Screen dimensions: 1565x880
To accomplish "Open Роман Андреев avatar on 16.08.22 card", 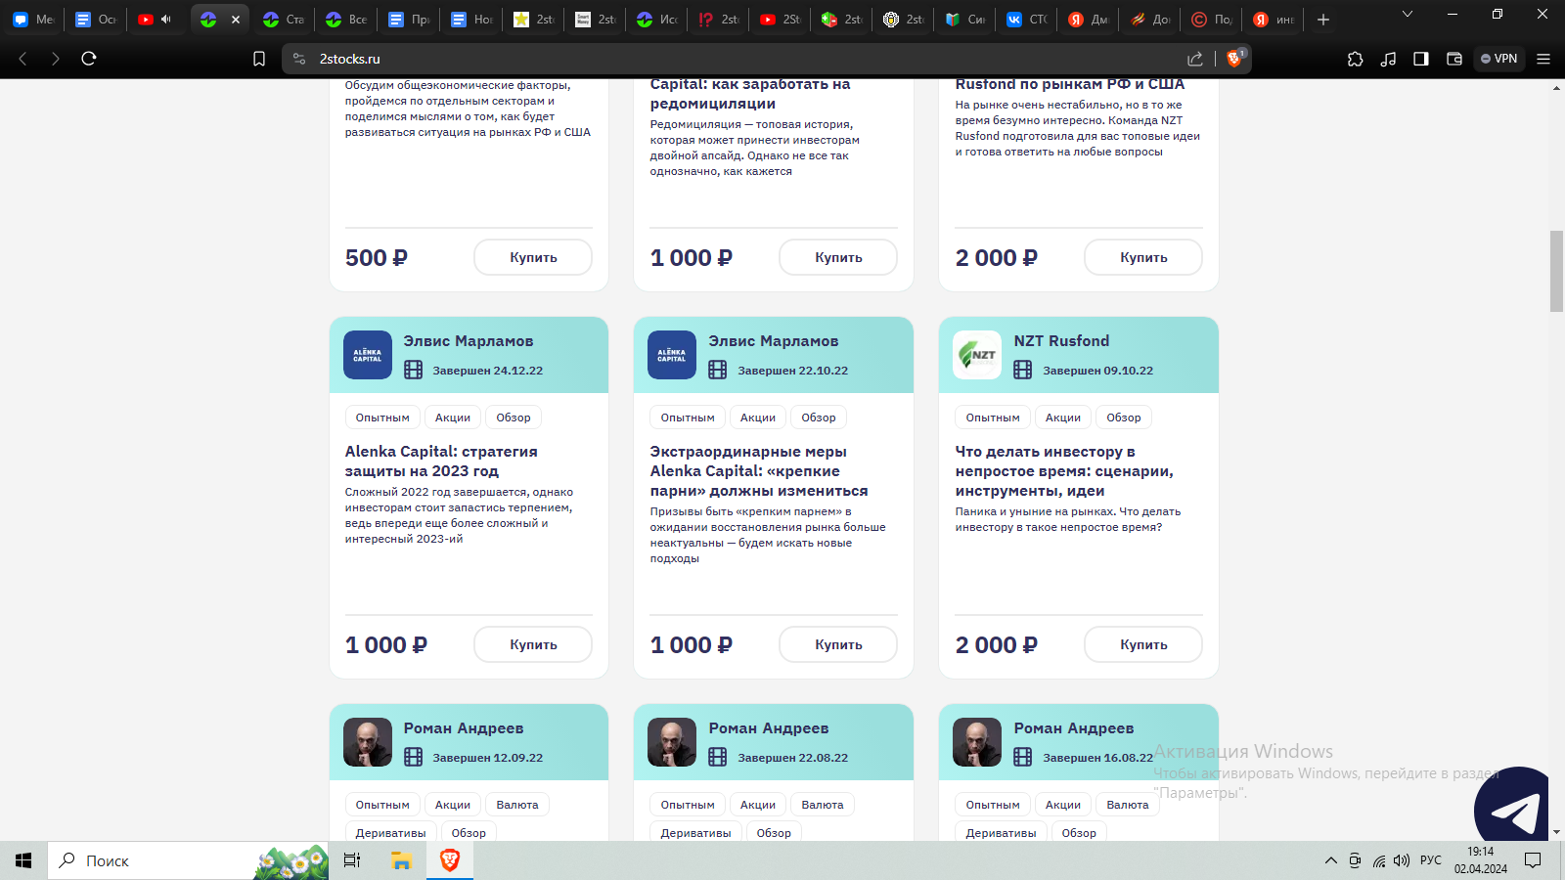I will [977, 742].
